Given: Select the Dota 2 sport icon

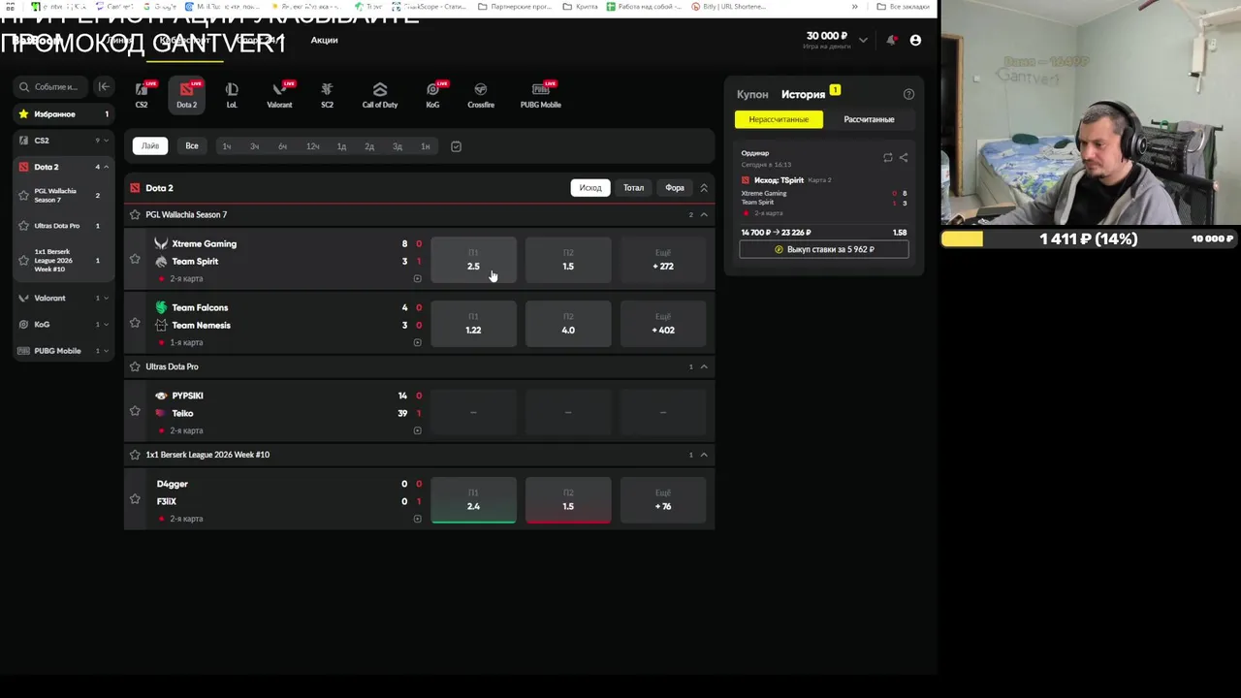Looking at the screenshot, I should [186, 94].
